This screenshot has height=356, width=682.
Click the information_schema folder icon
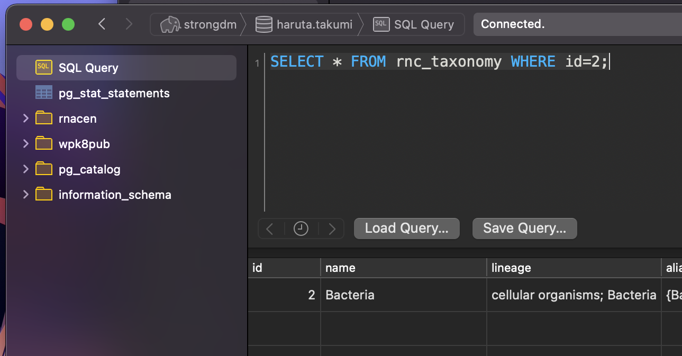[x=43, y=194]
